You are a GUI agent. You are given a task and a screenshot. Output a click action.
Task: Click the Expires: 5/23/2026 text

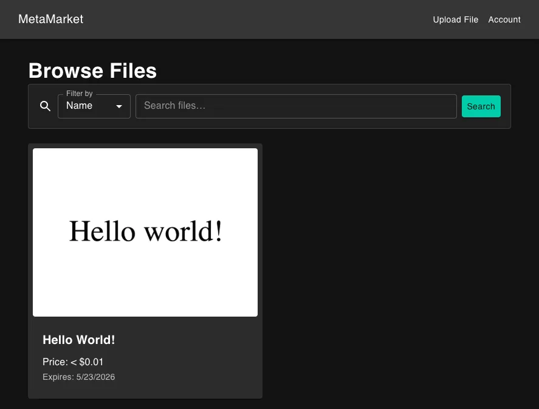[x=79, y=377]
